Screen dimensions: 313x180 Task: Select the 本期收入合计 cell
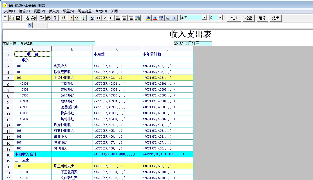[x=33, y=154]
